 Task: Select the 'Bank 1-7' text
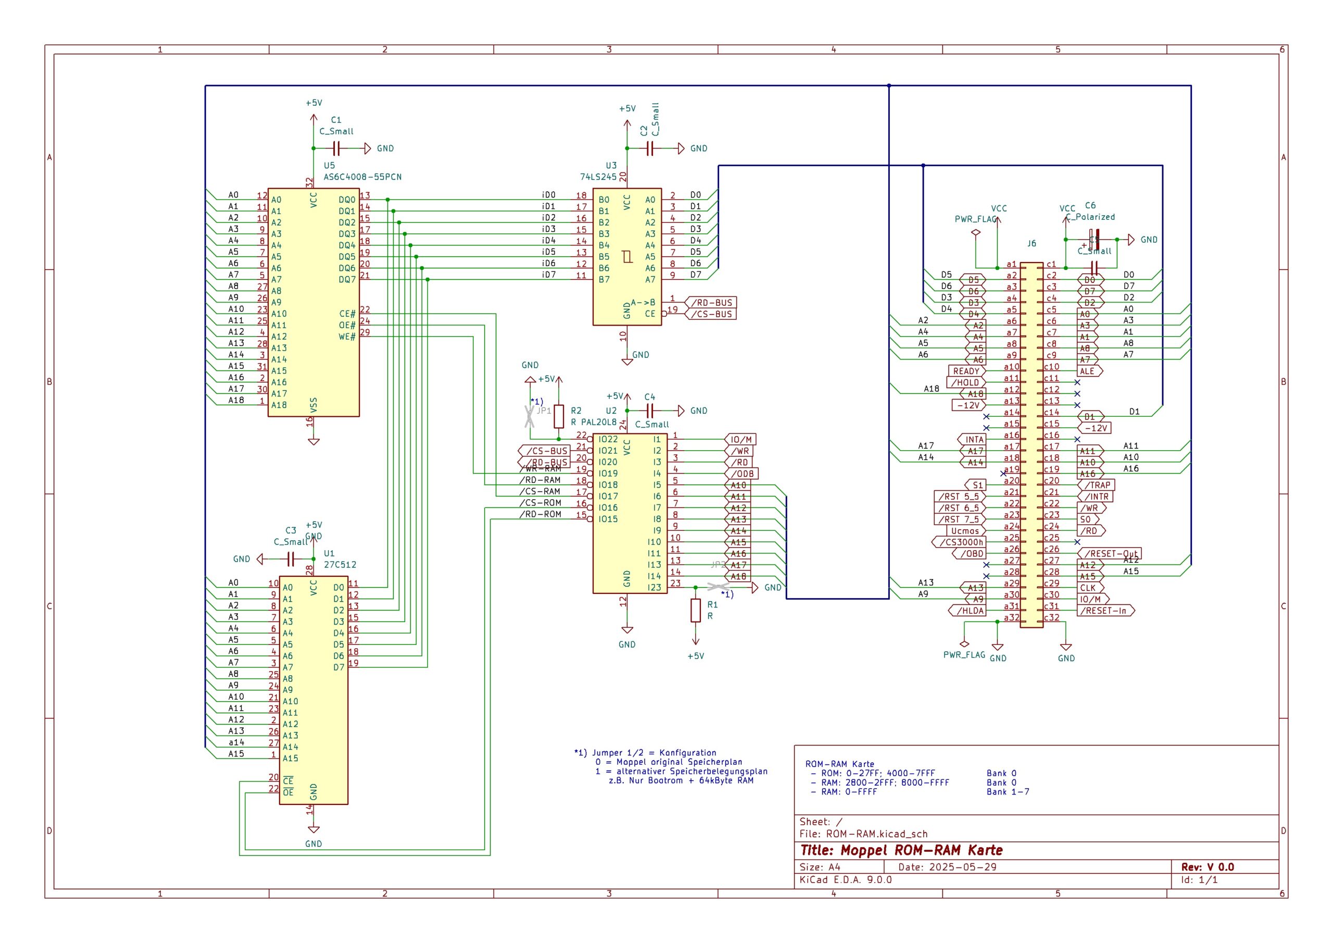[x=1008, y=792]
